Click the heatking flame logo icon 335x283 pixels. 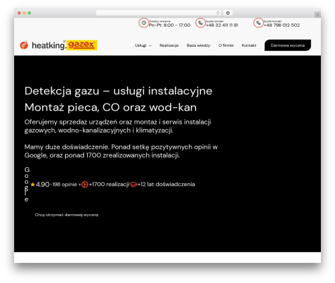coord(24,45)
